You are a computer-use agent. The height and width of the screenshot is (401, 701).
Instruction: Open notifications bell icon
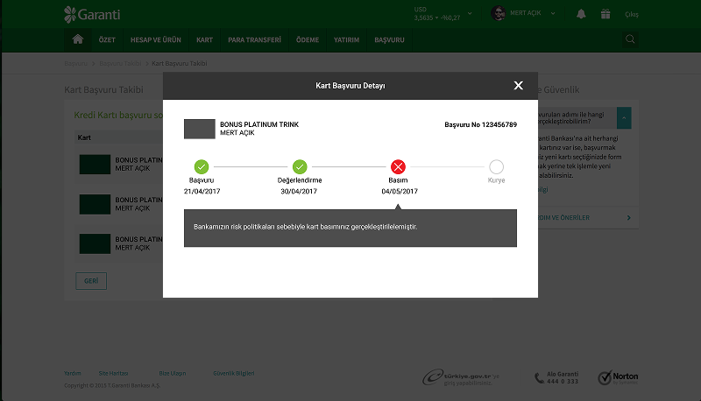tap(581, 14)
